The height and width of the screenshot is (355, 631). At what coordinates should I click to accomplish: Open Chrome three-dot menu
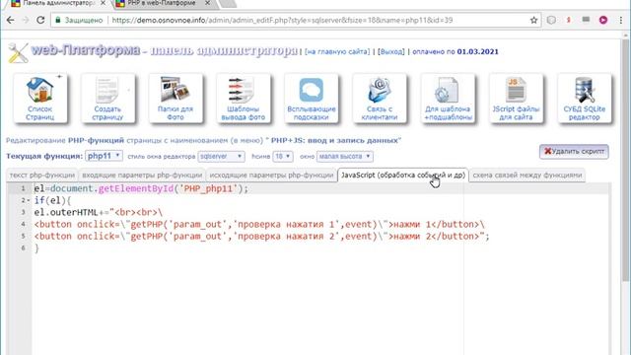point(621,20)
